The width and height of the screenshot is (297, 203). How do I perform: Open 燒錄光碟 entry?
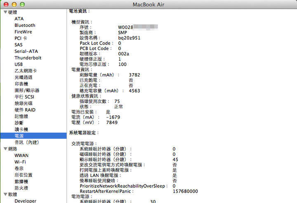pos(24,103)
